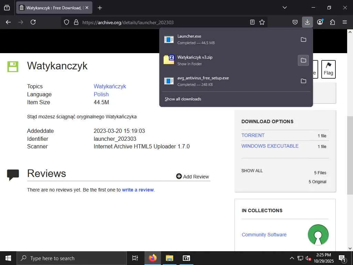Open the Watykańczyk topic link
353x265 pixels.
click(x=110, y=86)
